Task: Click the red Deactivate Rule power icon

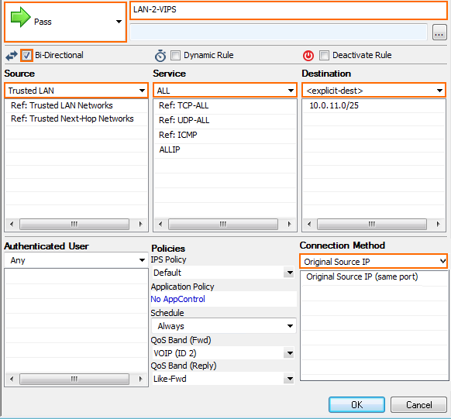Action: click(x=308, y=56)
